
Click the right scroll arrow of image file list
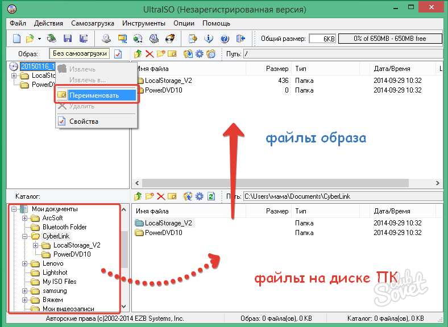coord(438,183)
